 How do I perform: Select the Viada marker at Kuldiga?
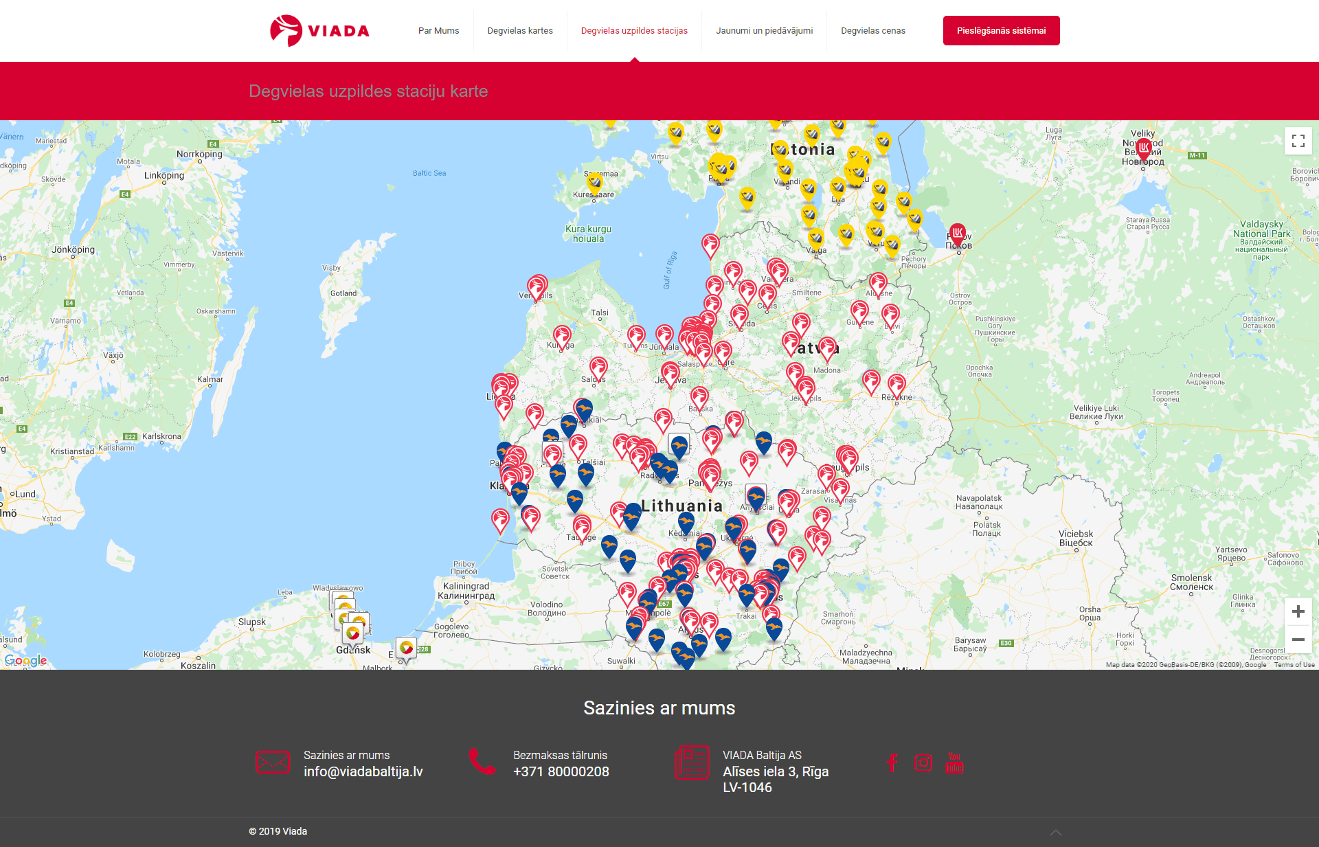(562, 337)
